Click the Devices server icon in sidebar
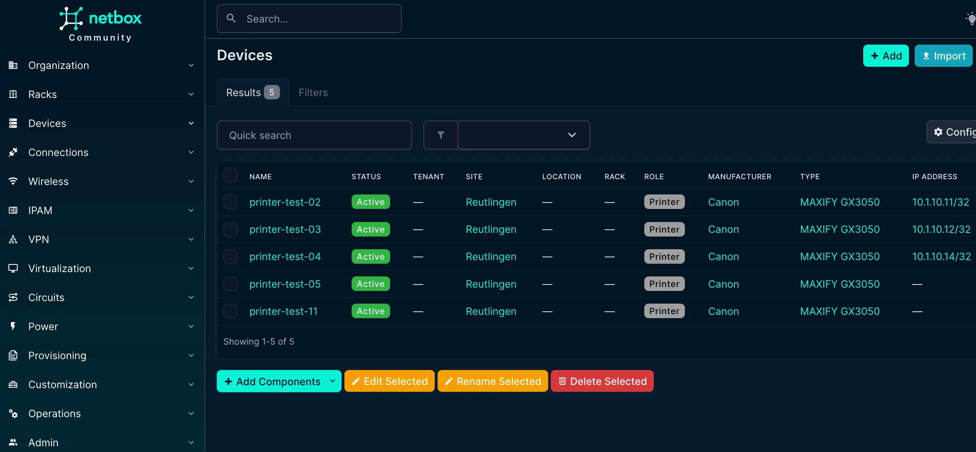Screen dimensions: 976x452 13,123
